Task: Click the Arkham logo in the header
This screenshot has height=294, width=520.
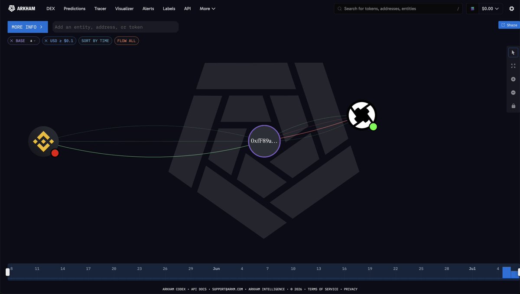Action: (22, 8)
